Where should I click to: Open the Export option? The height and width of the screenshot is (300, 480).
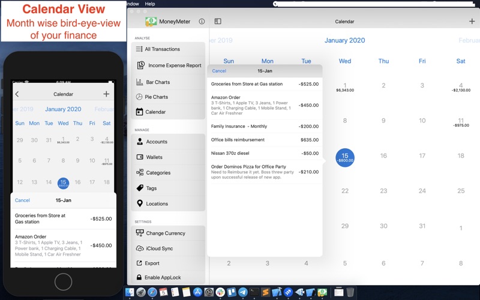pyautogui.click(x=168, y=263)
